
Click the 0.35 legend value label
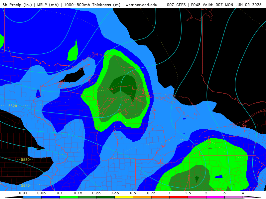[x=115, y=193]
